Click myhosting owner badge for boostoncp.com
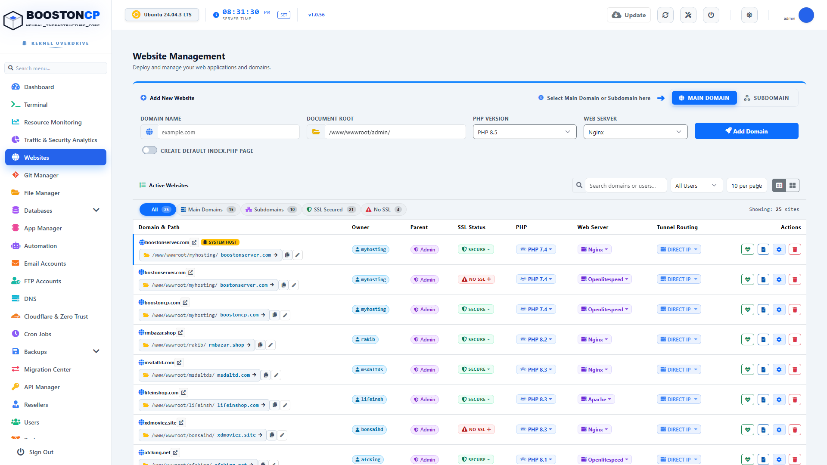 click(370, 309)
